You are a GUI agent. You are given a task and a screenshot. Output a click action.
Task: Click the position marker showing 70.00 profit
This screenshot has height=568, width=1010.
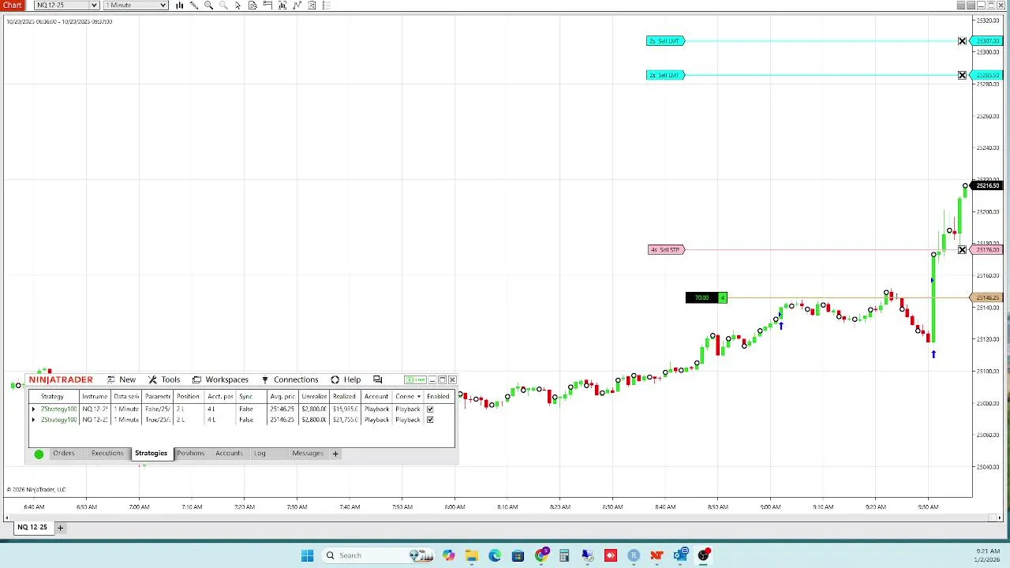[x=706, y=297]
